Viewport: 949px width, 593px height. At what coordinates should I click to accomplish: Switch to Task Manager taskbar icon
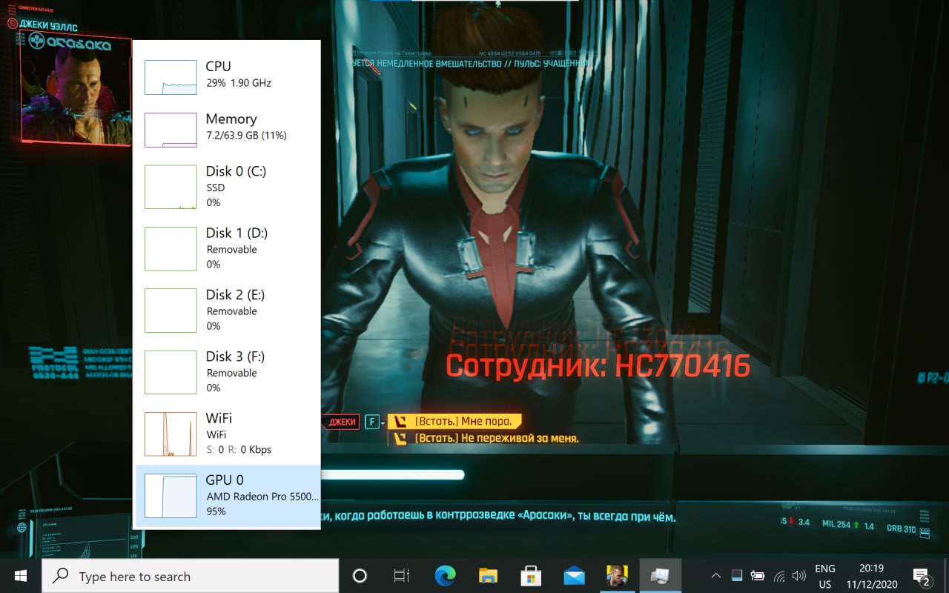click(x=660, y=576)
